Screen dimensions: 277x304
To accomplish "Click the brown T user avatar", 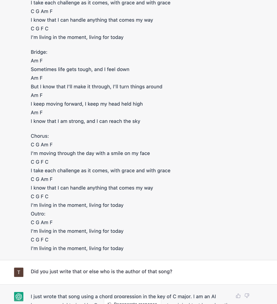I will tap(19, 272).
